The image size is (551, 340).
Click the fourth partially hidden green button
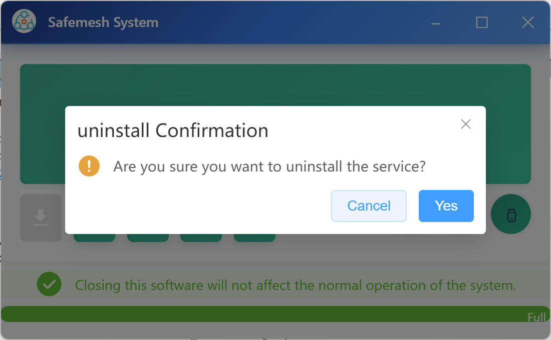pos(254,237)
